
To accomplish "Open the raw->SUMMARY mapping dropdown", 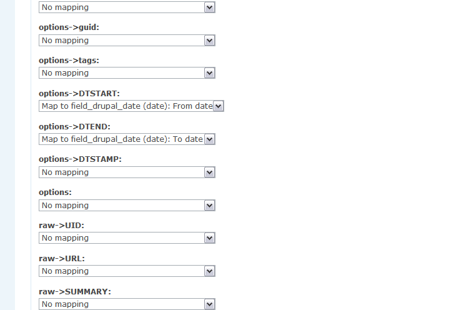I will coord(127,304).
